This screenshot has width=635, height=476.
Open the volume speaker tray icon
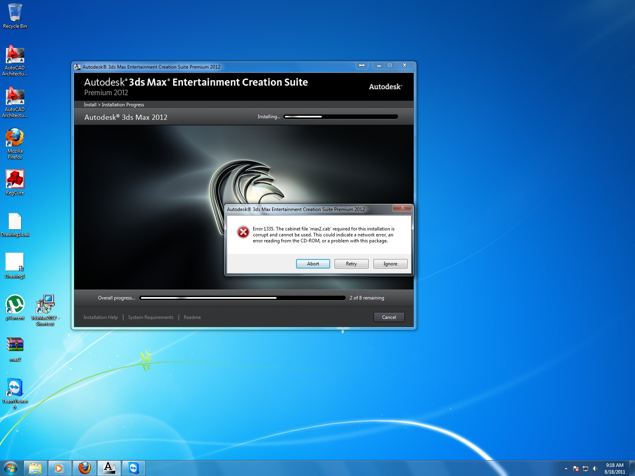tap(595, 468)
